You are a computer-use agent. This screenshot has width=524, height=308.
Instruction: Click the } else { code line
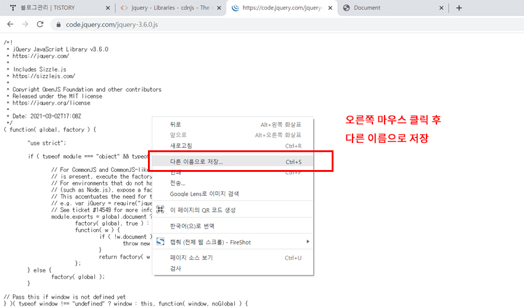(x=39, y=270)
